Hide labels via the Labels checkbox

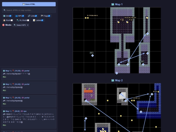pos(42,20)
